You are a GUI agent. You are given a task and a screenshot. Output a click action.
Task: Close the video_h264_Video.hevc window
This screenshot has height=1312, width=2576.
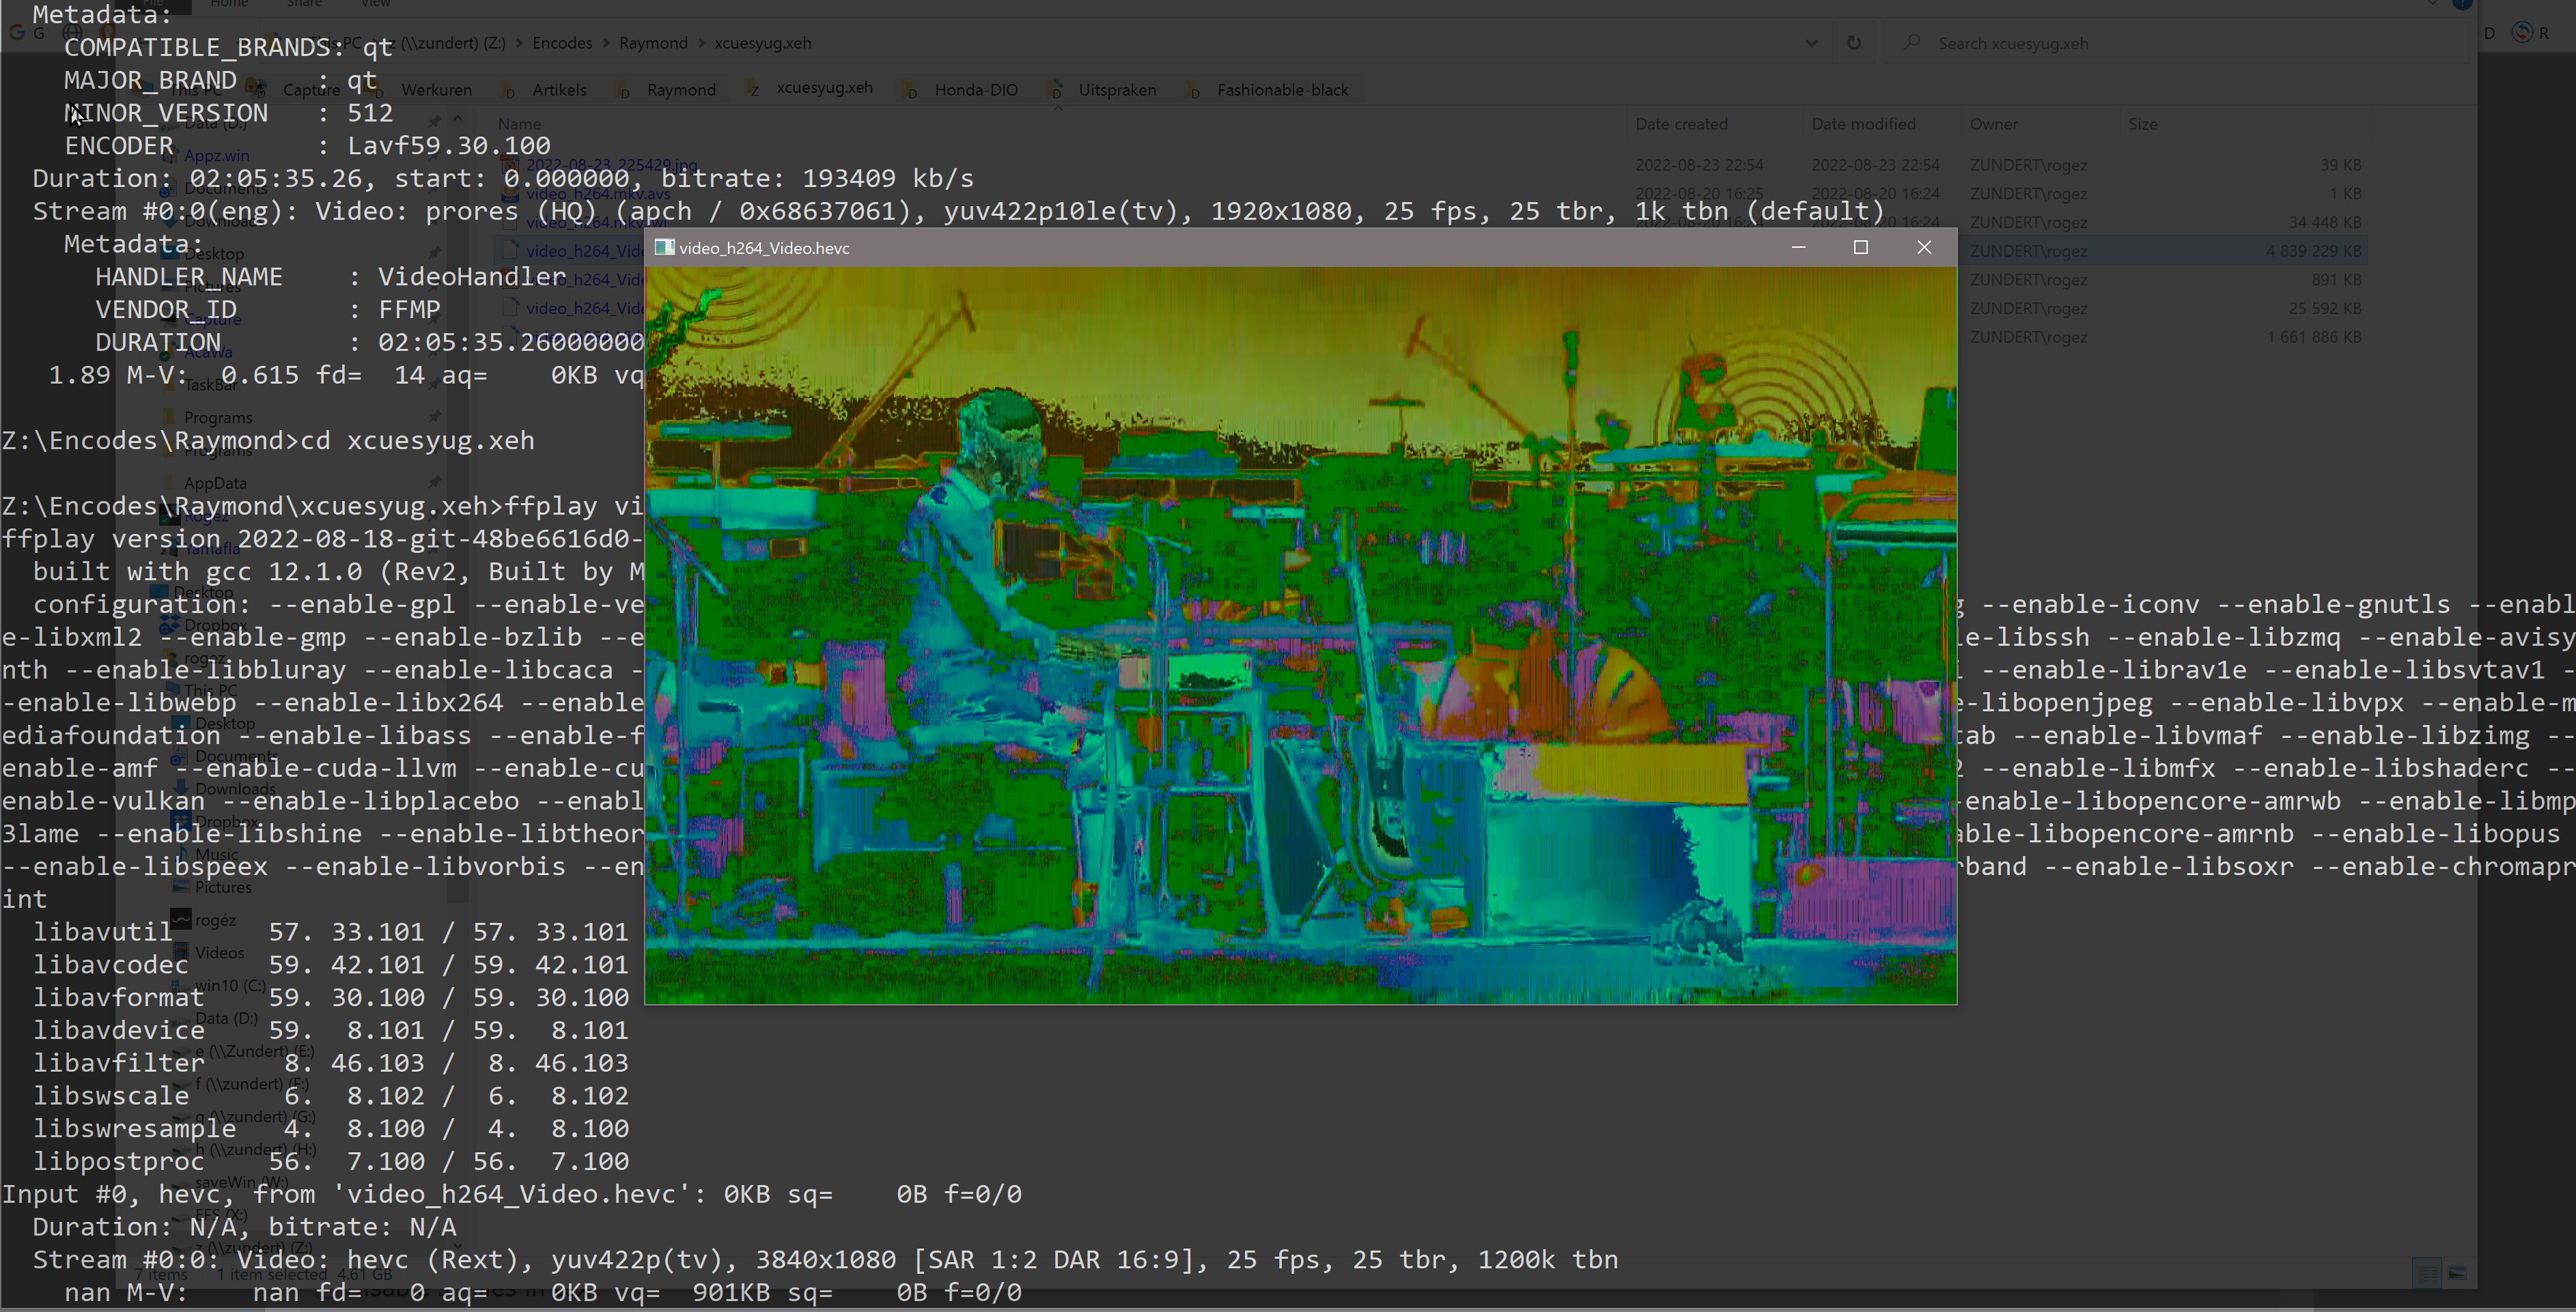pyautogui.click(x=1923, y=248)
